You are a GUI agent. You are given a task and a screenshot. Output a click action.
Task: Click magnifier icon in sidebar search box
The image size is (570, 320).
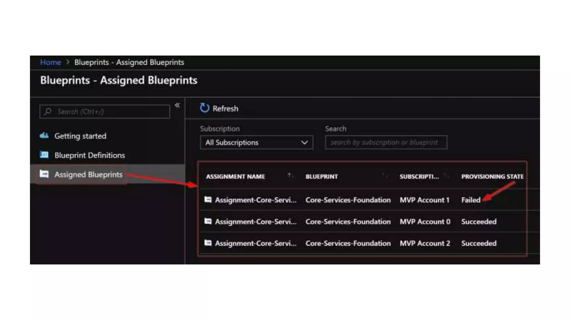click(48, 111)
